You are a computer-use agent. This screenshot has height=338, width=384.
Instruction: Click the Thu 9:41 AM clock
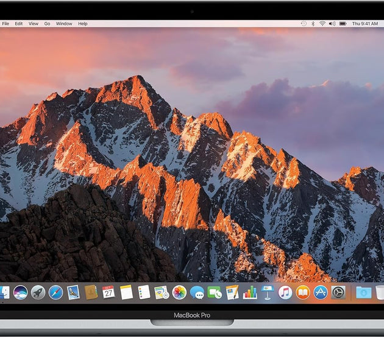(365, 24)
